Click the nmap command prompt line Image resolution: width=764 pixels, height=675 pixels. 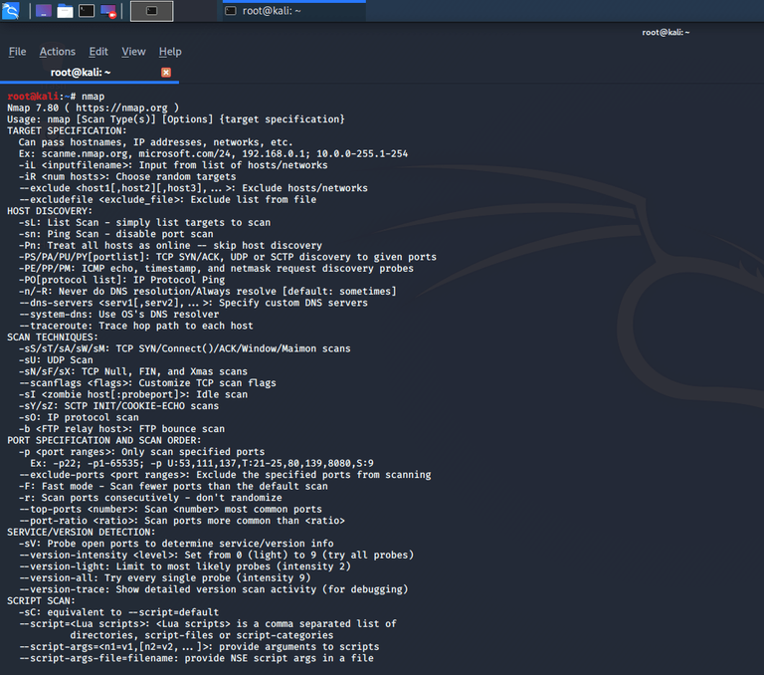coord(56,97)
